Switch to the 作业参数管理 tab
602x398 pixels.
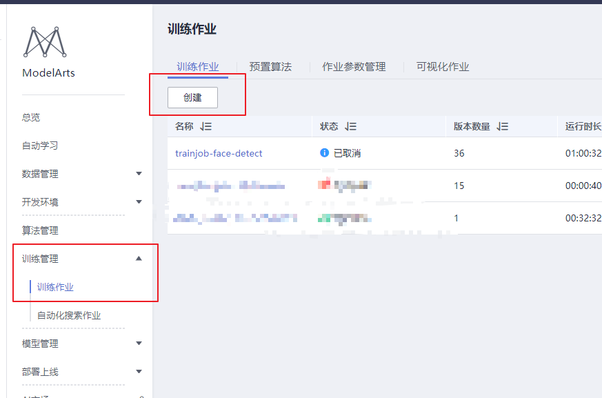354,66
